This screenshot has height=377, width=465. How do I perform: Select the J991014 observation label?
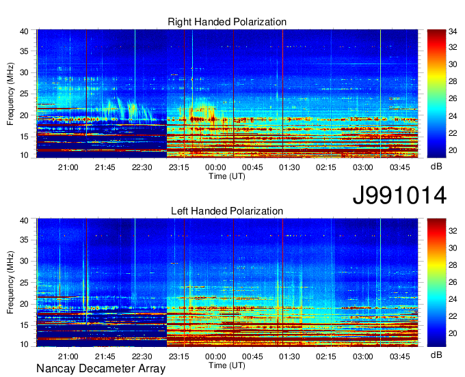399,195
